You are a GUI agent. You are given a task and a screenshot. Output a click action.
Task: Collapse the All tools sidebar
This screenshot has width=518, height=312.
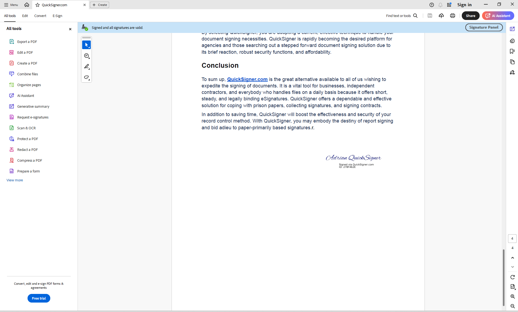[x=70, y=29]
